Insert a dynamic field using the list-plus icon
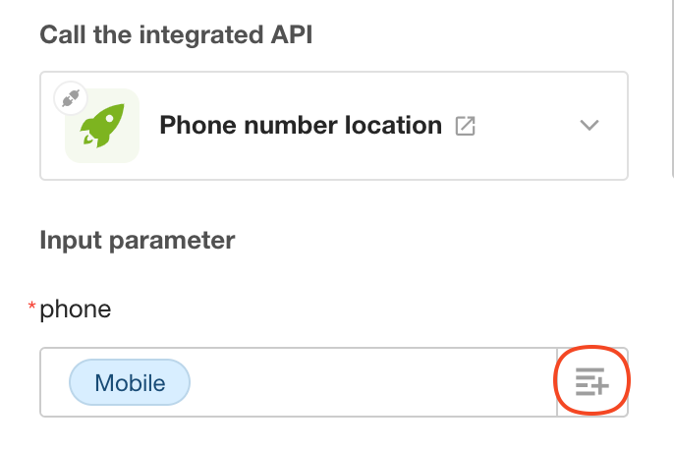674x450 pixels. pyautogui.click(x=591, y=381)
